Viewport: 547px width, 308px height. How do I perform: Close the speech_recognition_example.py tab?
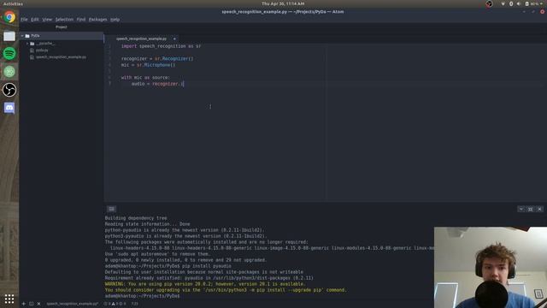tap(174, 38)
